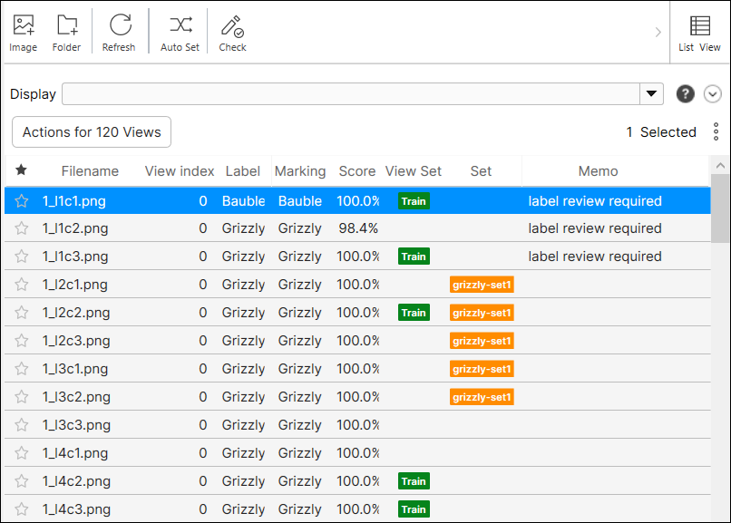
Task: Click the Display filter input field
Action: [x=350, y=94]
